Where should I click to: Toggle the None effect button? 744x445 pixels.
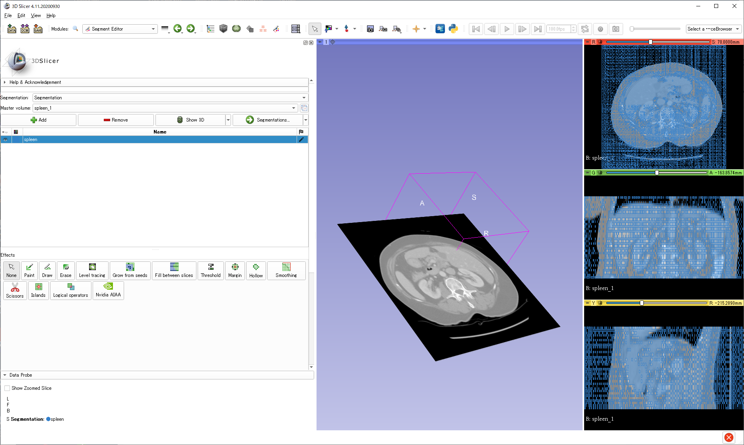pyautogui.click(x=12, y=271)
